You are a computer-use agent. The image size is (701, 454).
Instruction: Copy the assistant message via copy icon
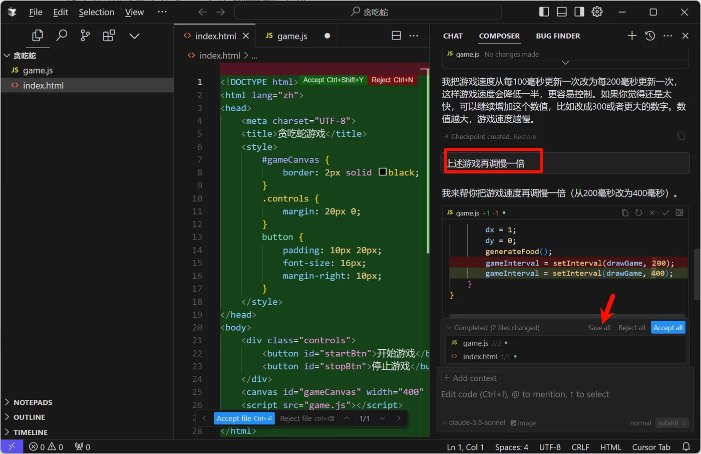681,136
